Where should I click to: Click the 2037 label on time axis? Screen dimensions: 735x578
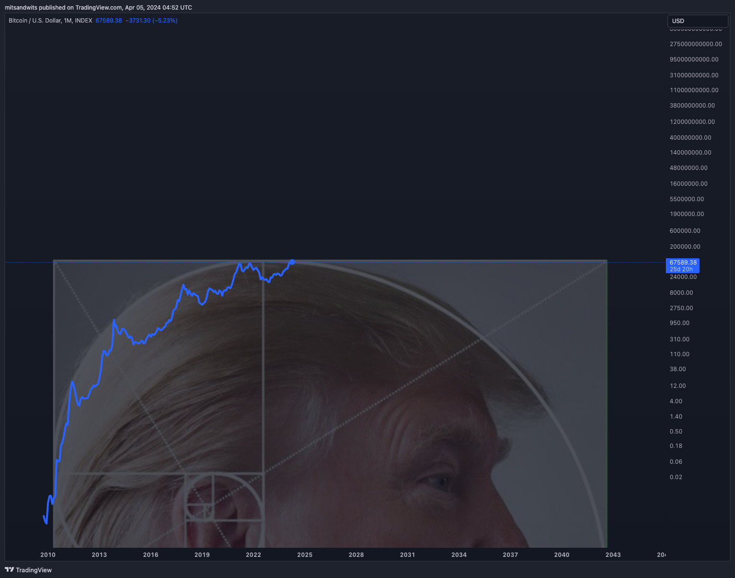[510, 554]
